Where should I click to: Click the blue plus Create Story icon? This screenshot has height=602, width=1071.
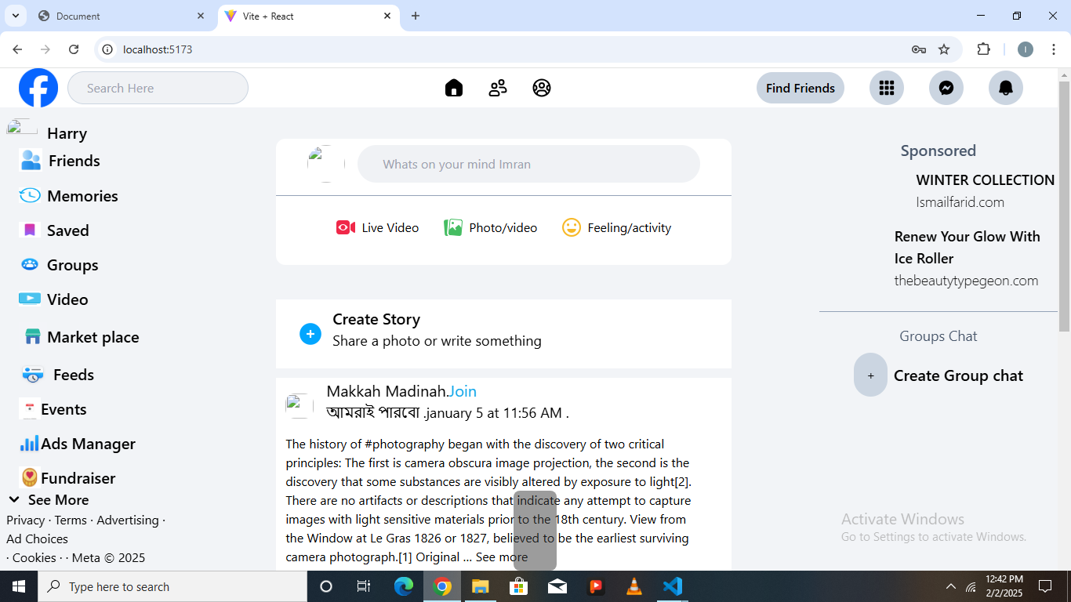[x=310, y=334]
